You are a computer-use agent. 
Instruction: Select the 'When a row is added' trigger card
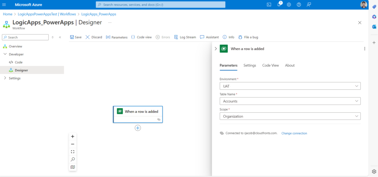138,114
